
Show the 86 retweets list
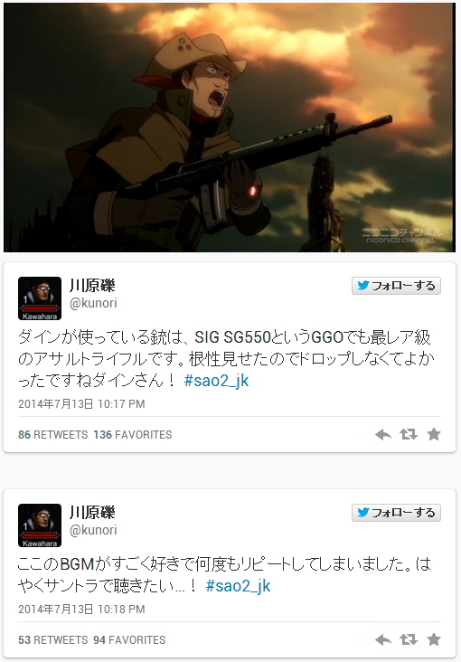pos(53,434)
